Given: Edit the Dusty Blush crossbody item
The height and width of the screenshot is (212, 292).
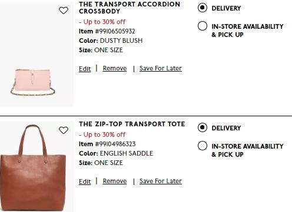Looking at the screenshot, I should point(85,69).
